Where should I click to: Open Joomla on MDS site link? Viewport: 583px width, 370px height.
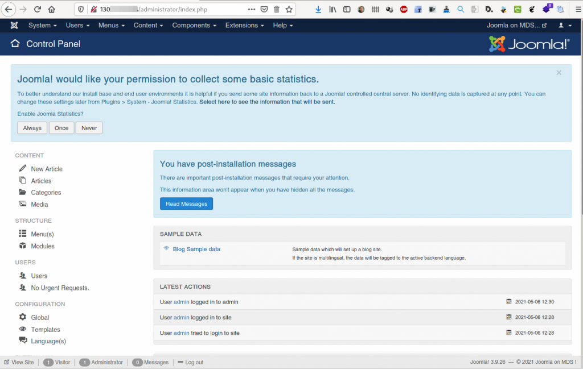pyautogui.click(x=516, y=25)
